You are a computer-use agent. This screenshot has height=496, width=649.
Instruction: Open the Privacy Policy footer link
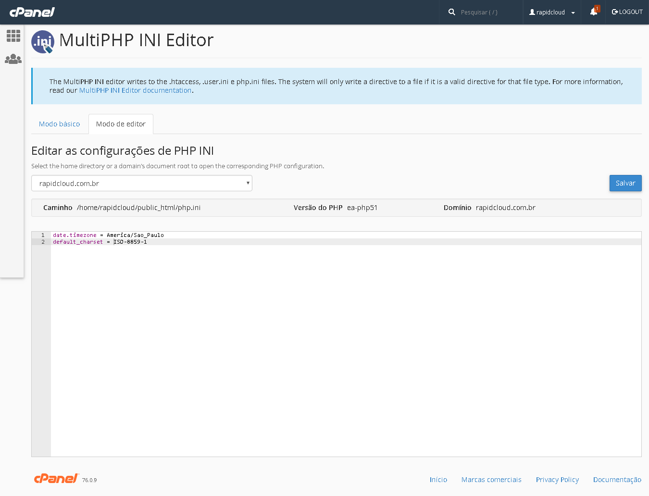[x=557, y=480]
